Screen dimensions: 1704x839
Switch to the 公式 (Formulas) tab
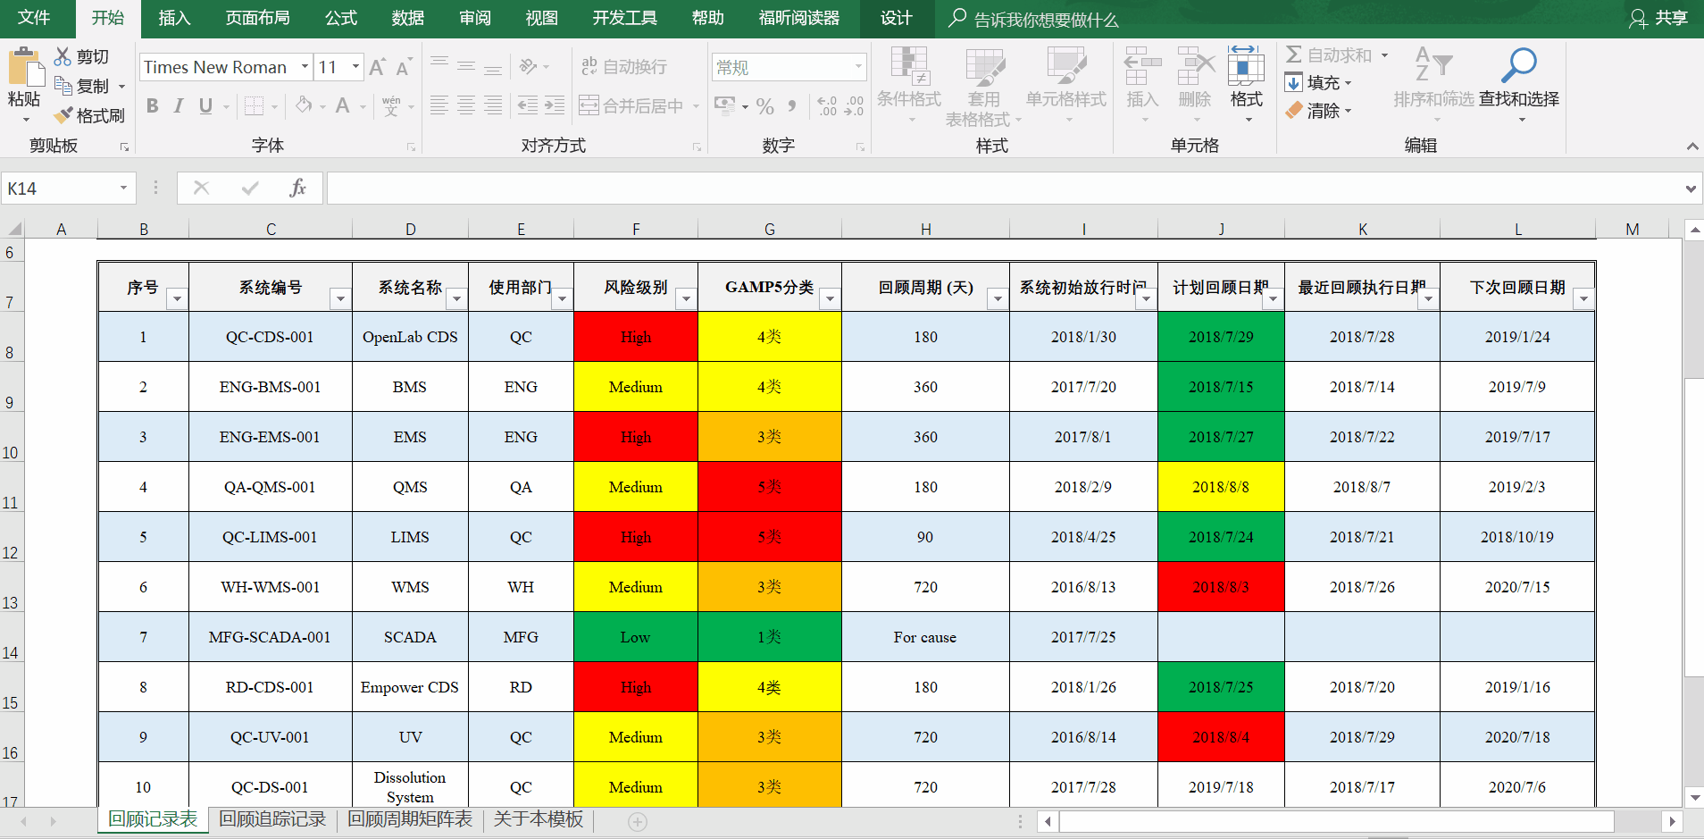tap(341, 18)
